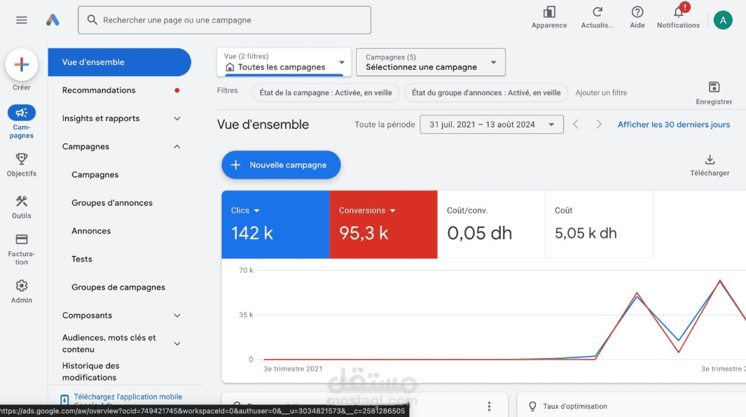The height and width of the screenshot is (417, 746).
Task: Click the État de la campagne filter chip
Action: coord(326,93)
